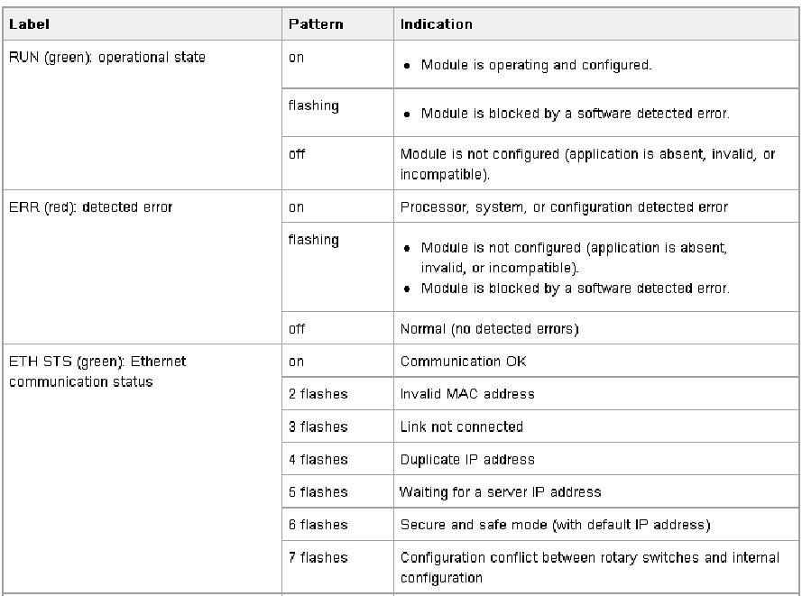Click the 'Communication OK' indication
802x596 pixels.
point(463,362)
